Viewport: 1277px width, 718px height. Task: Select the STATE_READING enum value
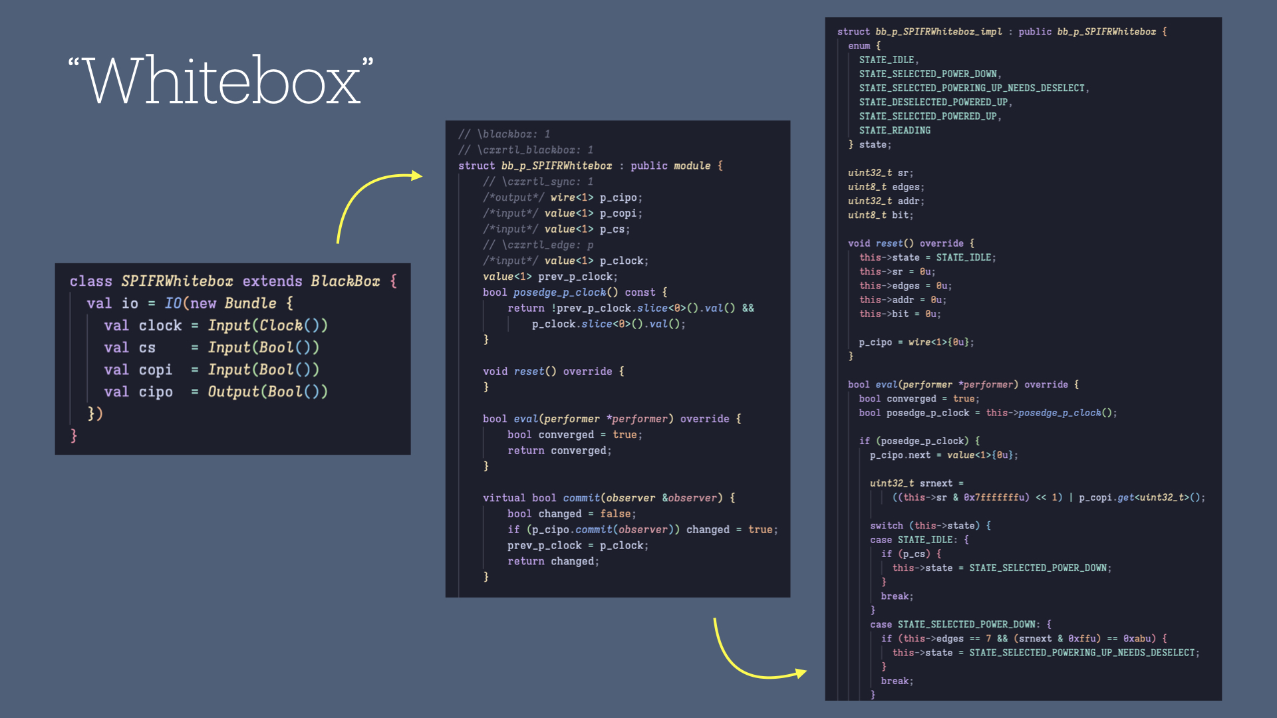pyautogui.click(x=895, y=130)
